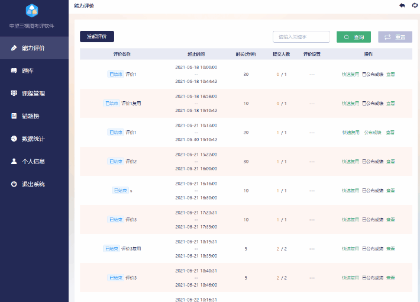Click 公布成绩 link in third row
Image resolution: width=420 pixels, height=302 pixels.
coord(373,133)
